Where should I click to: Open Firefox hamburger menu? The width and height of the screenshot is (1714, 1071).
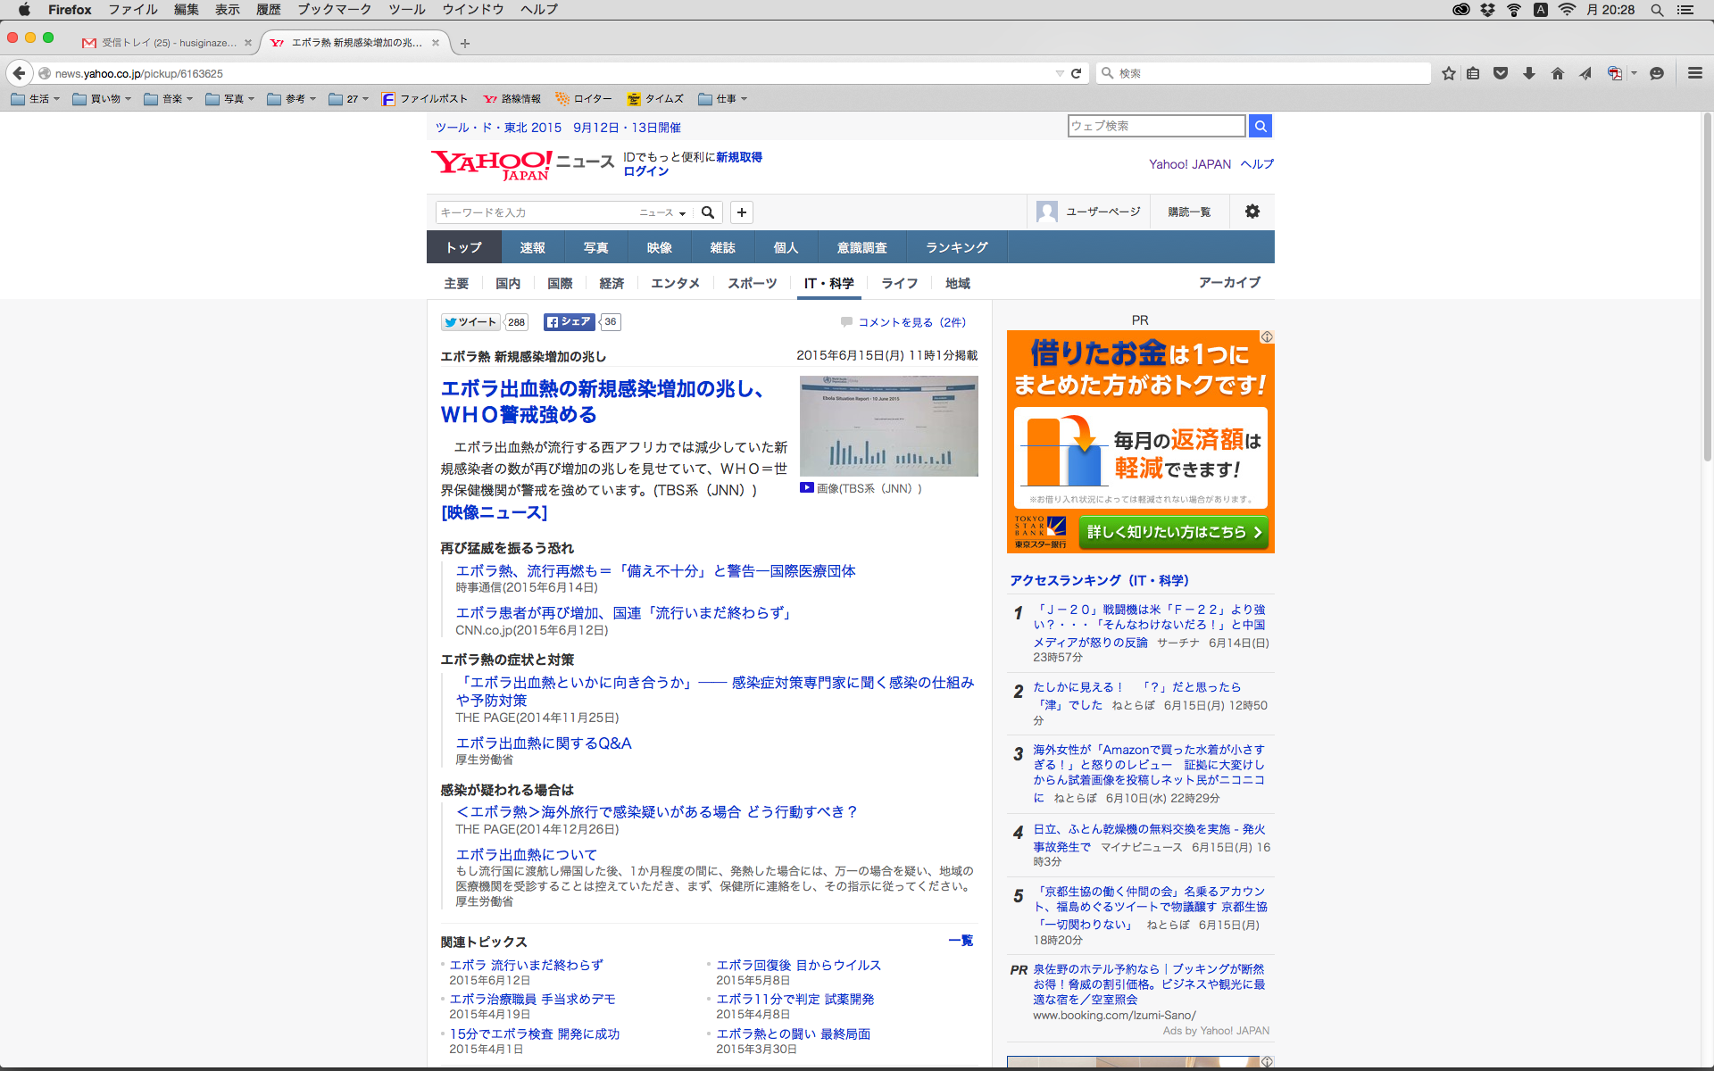click(1694, 73)
